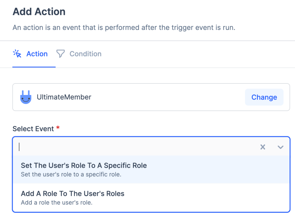Click the red required asterisk

coord(58,128)
